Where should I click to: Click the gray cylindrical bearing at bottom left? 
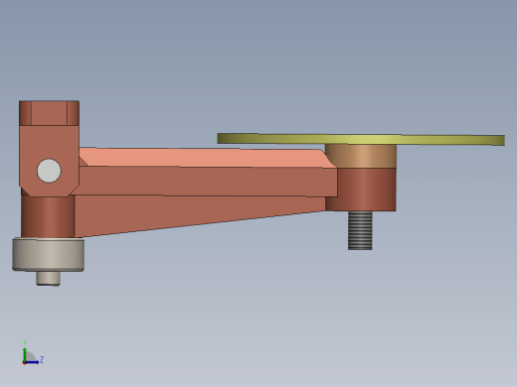[x=49, y=255]
